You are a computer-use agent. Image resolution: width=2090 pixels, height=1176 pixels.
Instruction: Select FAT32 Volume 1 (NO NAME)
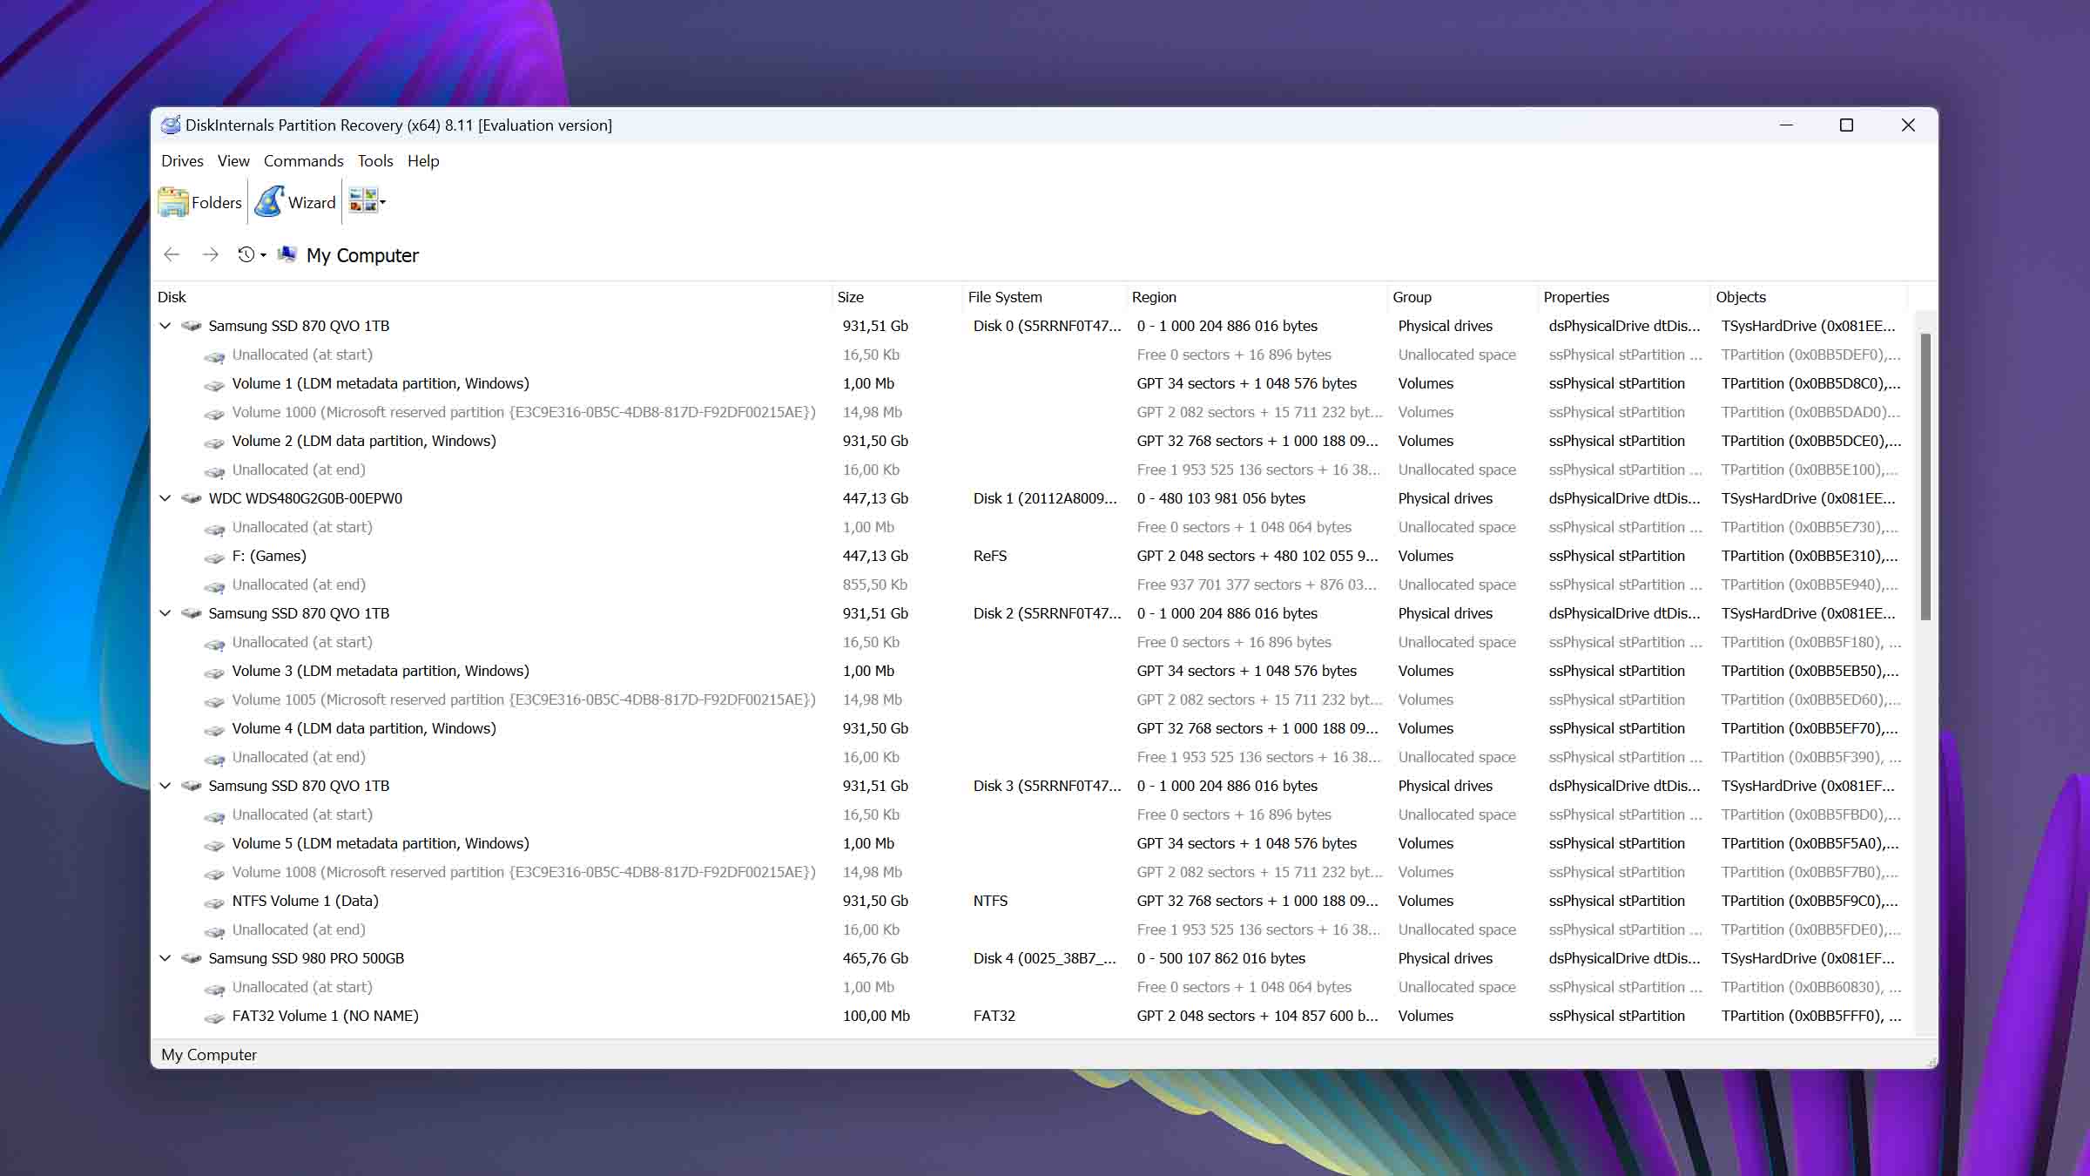tap(325, 1016)
